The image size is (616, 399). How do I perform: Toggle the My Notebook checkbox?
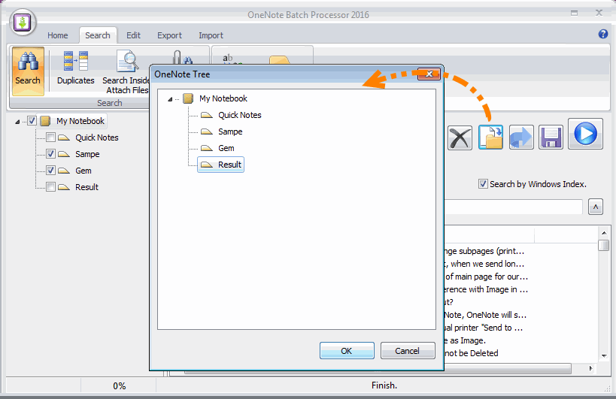pyautogui.click(x=32, y=121)
